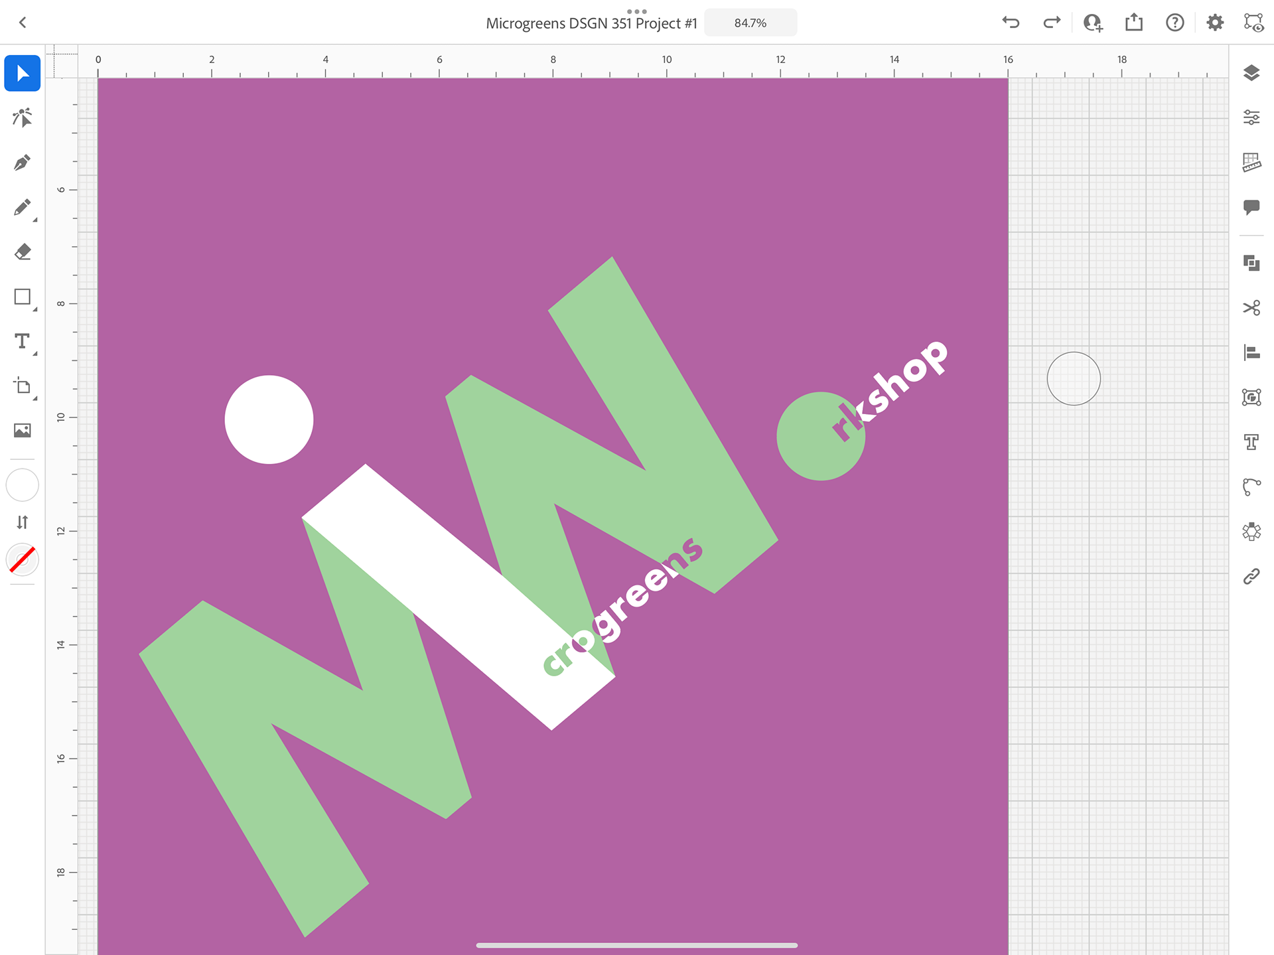This screenshot has width=1274, height=955.
Task: Open the Properties sliders panel
Action: point(1251,117)
